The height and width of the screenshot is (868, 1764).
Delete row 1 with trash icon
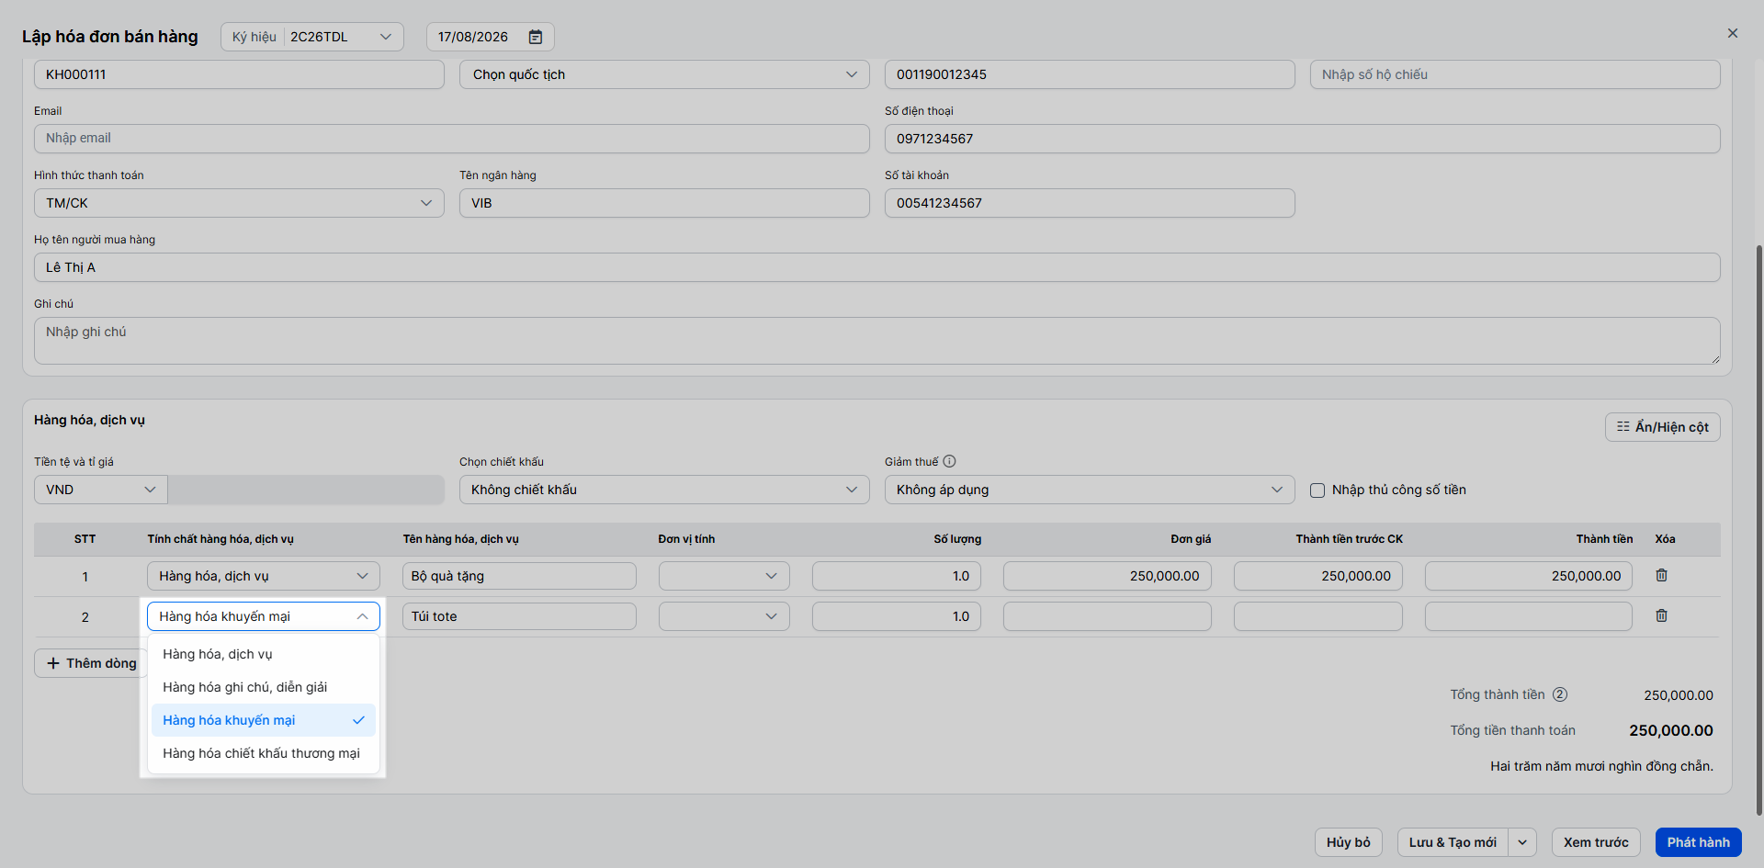click(x=1661, y=575)
